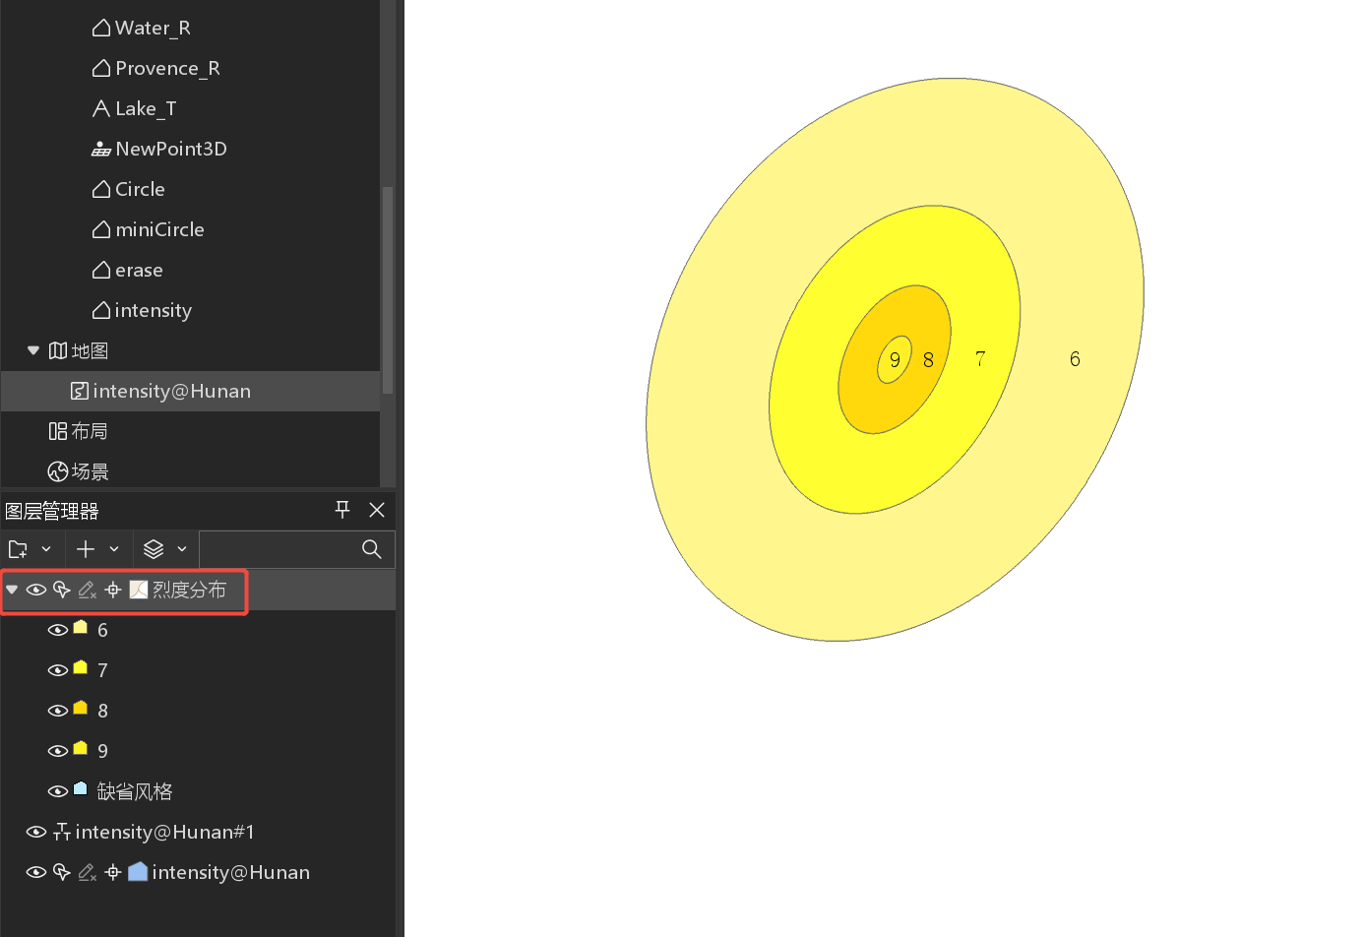
Task: Select the NewPoint3D dataset
Action: (170, 149)
